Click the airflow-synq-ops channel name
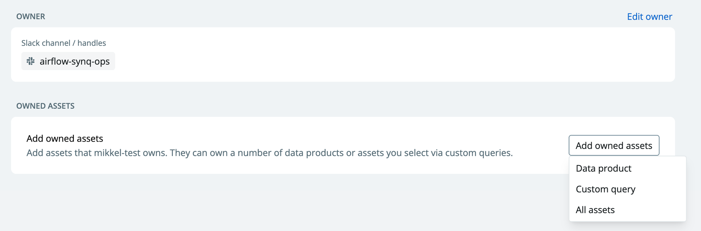Image resolution: width=701 pixels, height=231 pixels. 75,61
